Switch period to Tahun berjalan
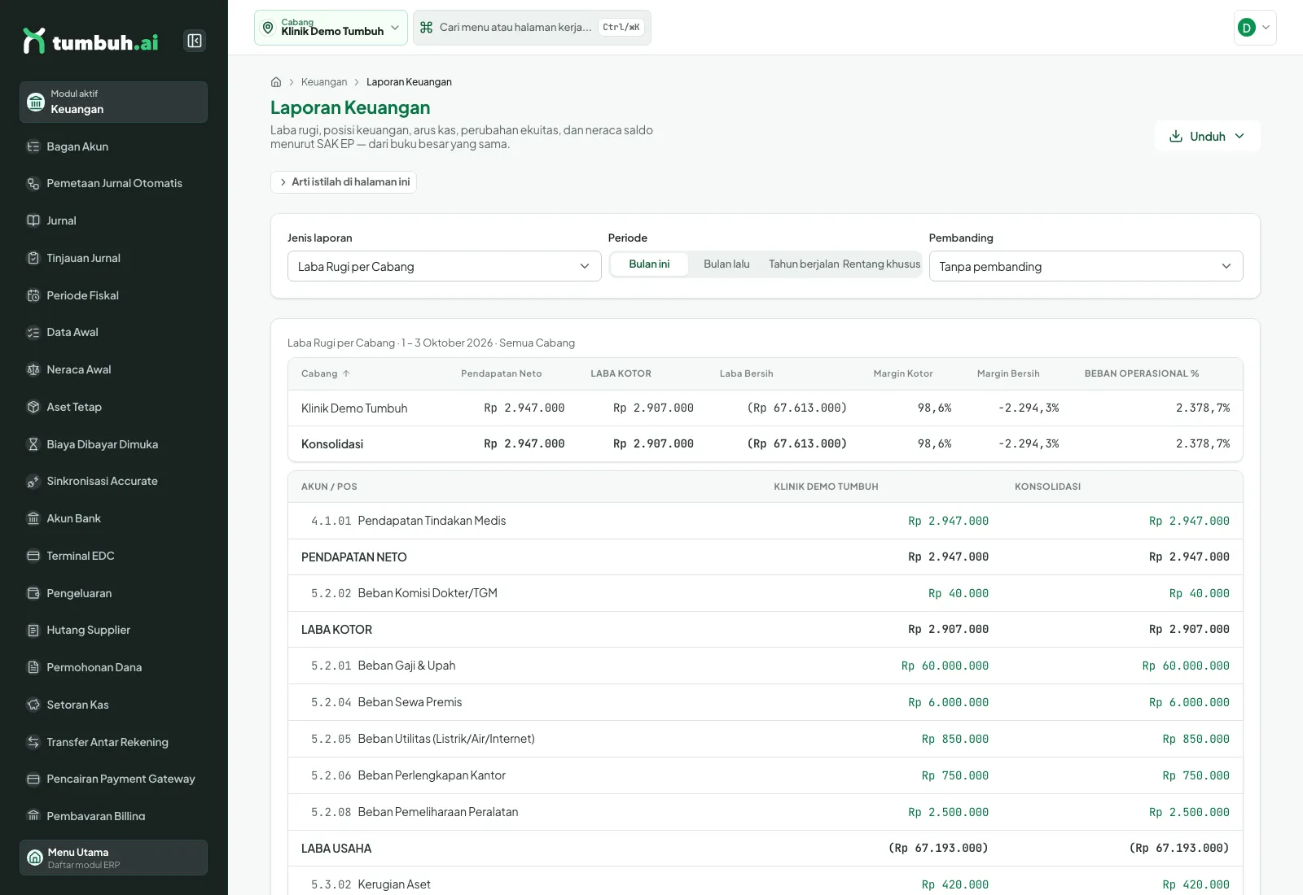The height and width of the screenshot is (895, 1303). pyautogui.click(x=804, y=264)
